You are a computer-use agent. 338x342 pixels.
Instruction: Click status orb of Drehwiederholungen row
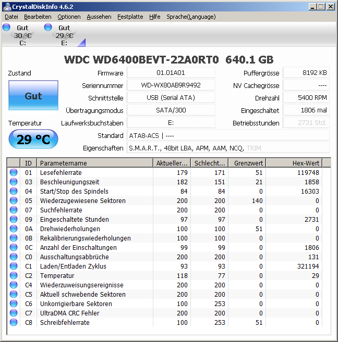pos(14,229)
